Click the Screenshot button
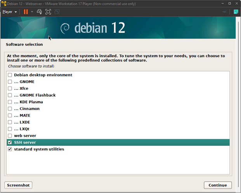The height and width of the screenshot is (193, 241). coord(18,185)
